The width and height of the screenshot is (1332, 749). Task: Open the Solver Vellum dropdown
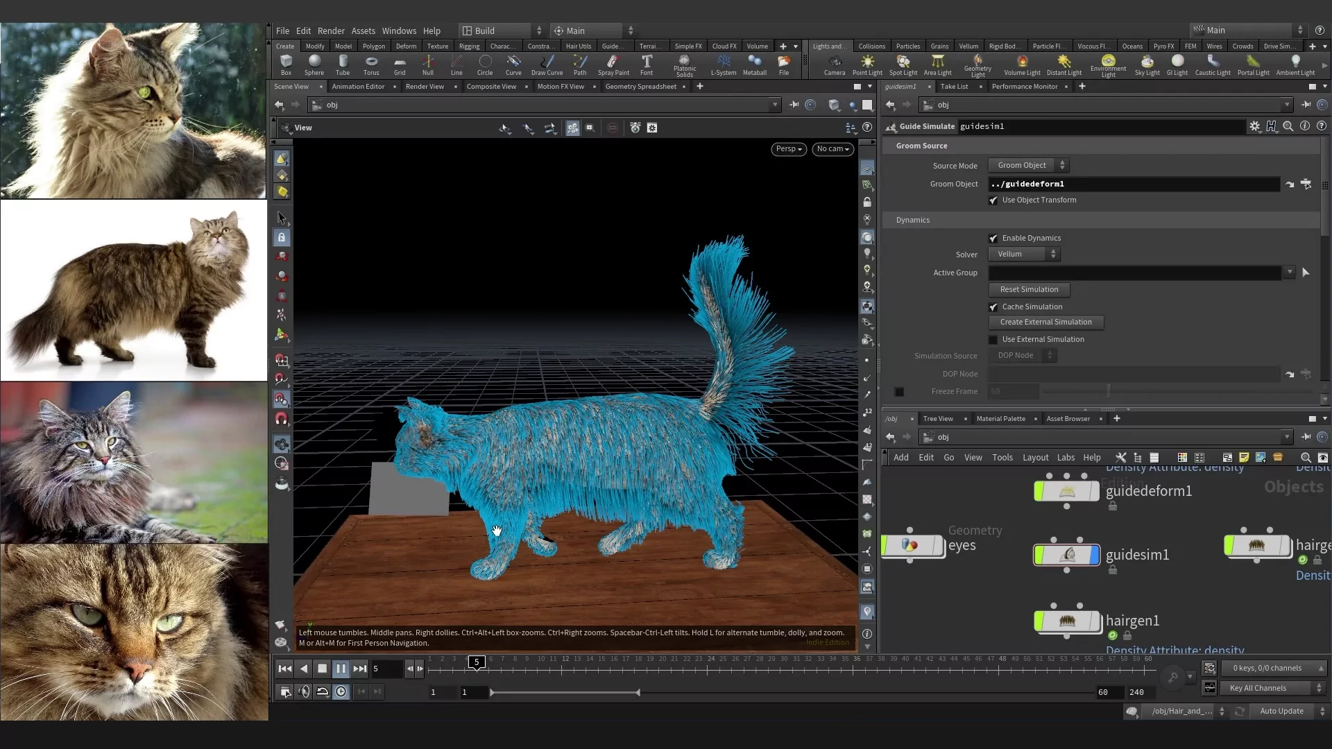[1024, 255]
